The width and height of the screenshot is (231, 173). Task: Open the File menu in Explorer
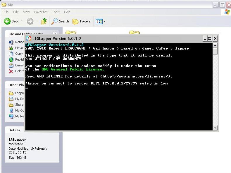6,12
